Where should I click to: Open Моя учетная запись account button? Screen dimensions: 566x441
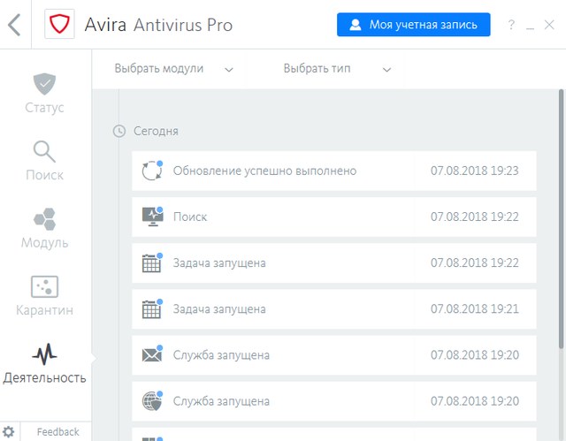click(x=413, y=25)
